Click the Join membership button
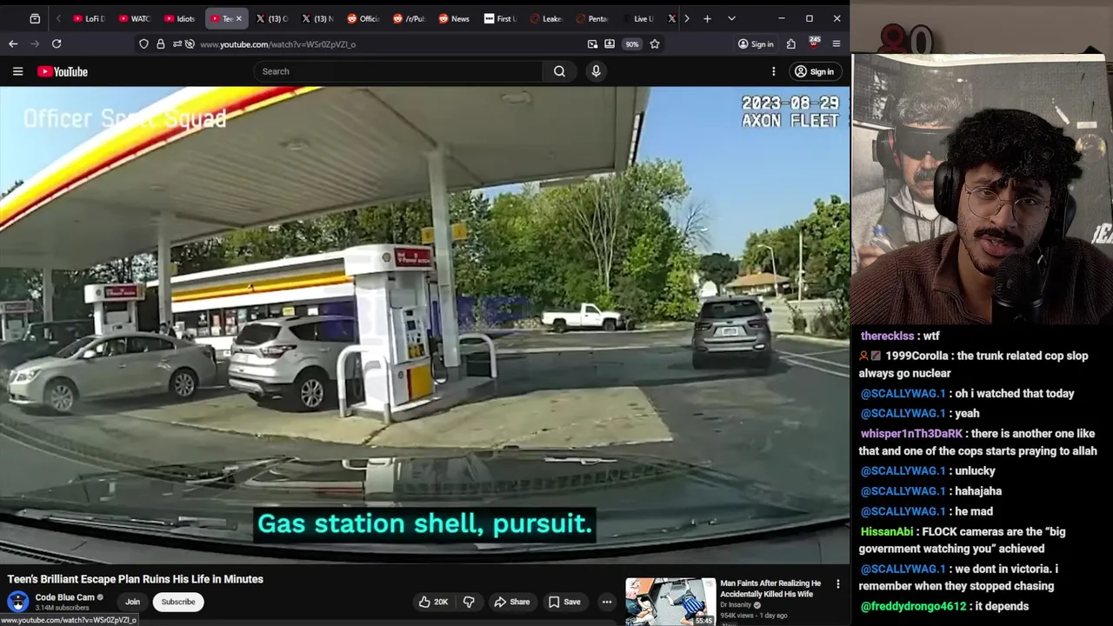The height and width of the screenshot is (626, 1113). click(x=132, y=602)
